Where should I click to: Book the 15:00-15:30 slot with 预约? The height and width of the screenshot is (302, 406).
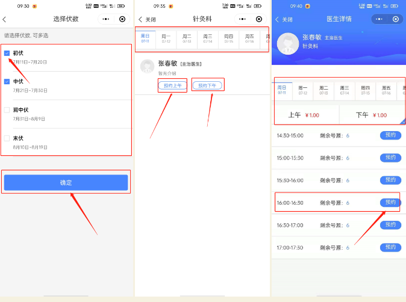[x=390, y=158]
